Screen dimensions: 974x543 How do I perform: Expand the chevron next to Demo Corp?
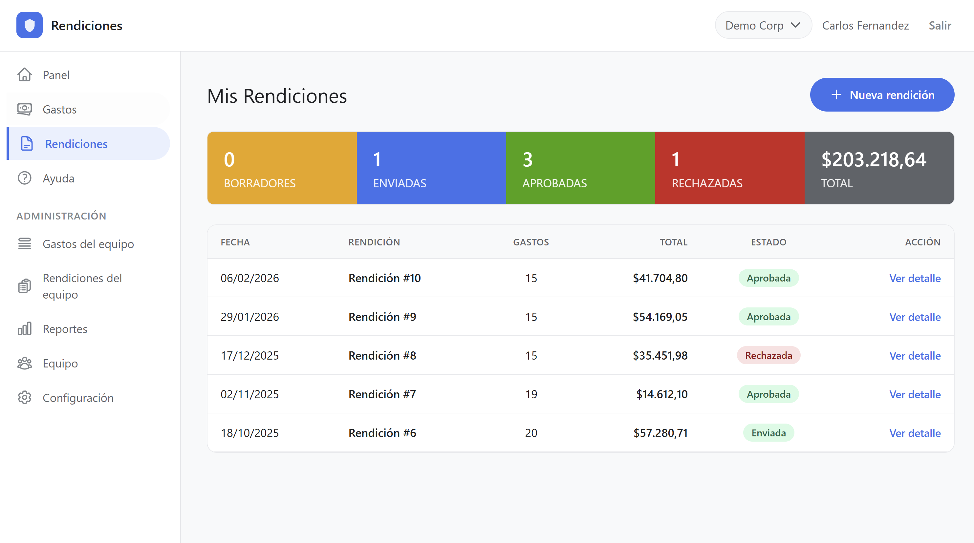[x=795, y=25]
